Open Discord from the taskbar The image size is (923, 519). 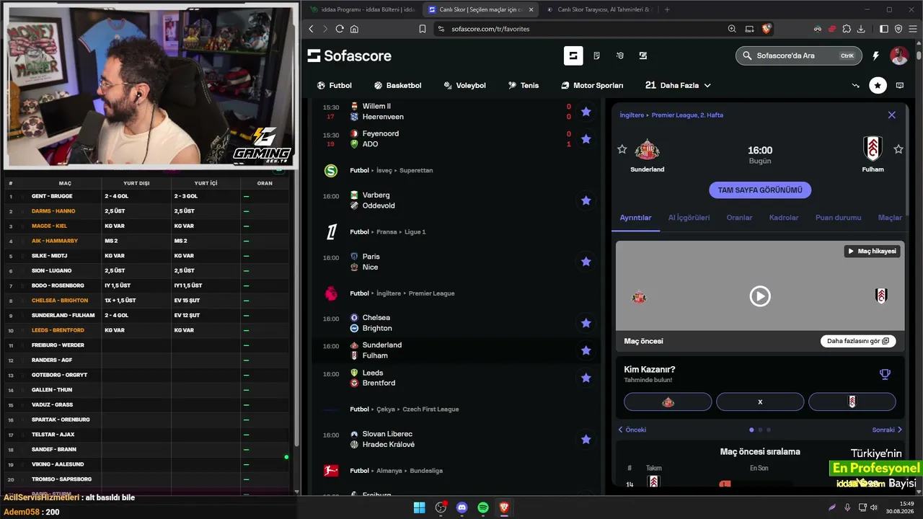coord(462,507)
